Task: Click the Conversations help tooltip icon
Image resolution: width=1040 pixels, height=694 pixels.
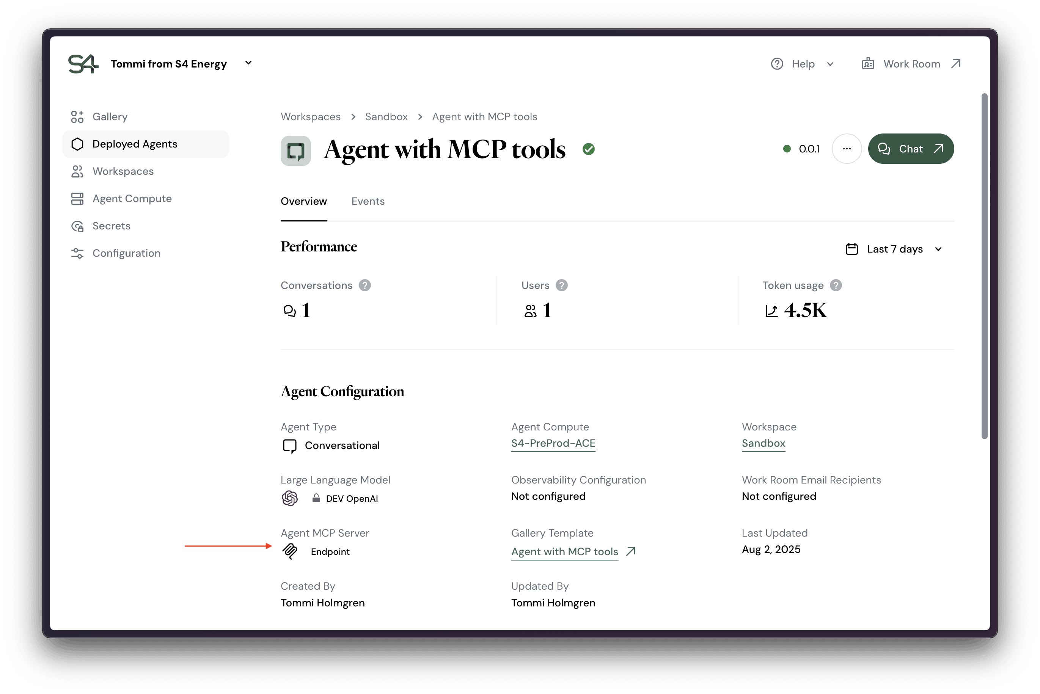Action: [364, 286]
